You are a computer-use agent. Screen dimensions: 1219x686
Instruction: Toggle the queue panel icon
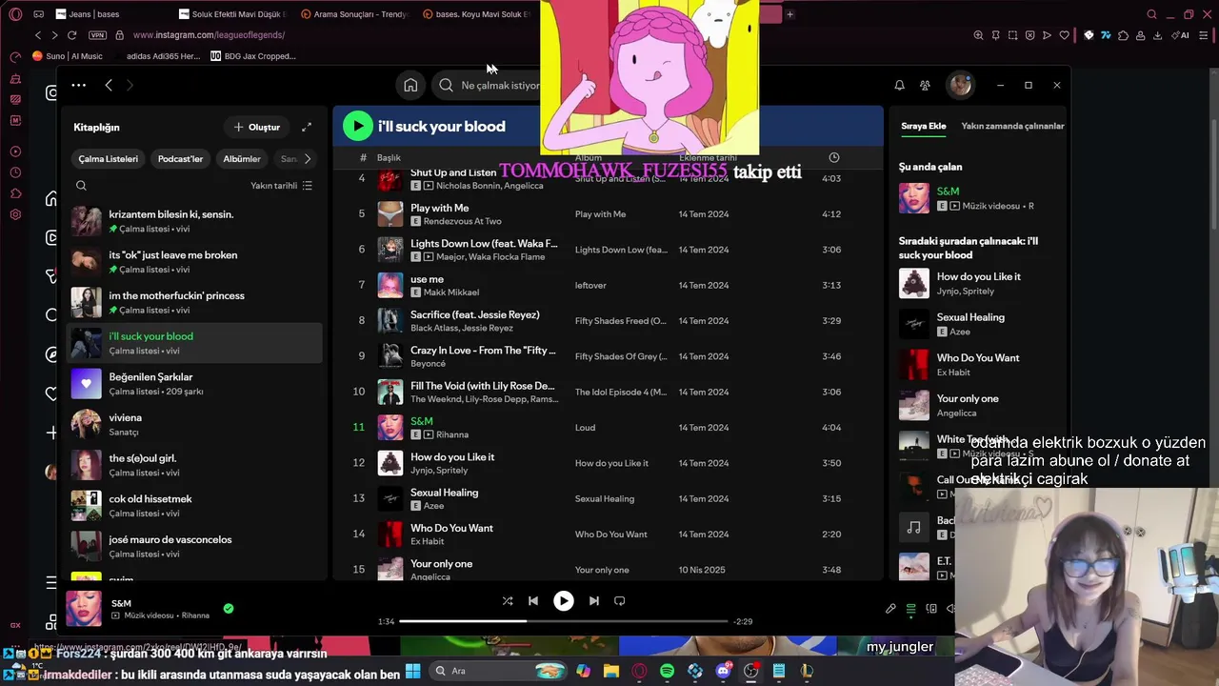pyautogui.click(x=911, y=609)
